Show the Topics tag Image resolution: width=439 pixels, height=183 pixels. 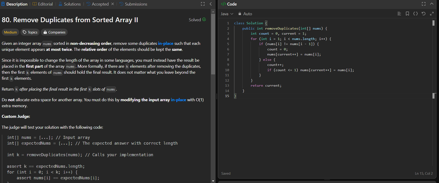30,32
